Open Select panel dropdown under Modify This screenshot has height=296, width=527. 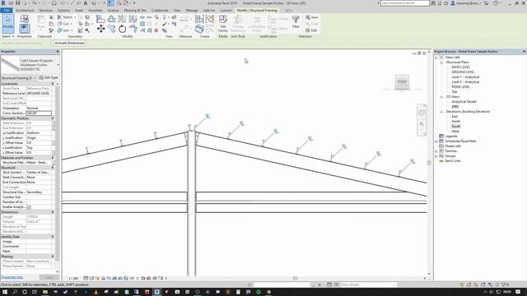[x=8, y=36]
